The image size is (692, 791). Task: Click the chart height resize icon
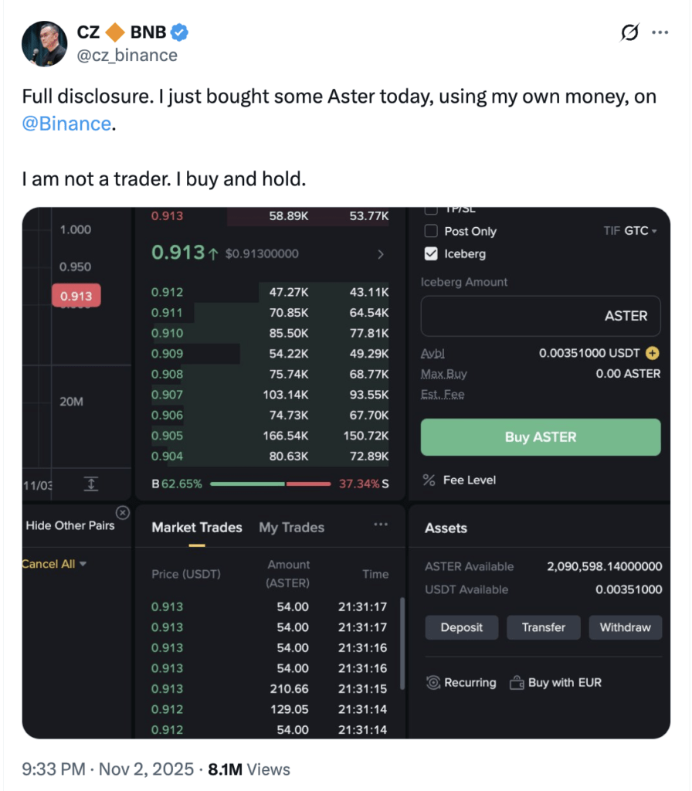coord(91,484)
